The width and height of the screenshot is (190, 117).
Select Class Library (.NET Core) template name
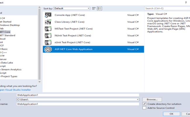(70, 22)
